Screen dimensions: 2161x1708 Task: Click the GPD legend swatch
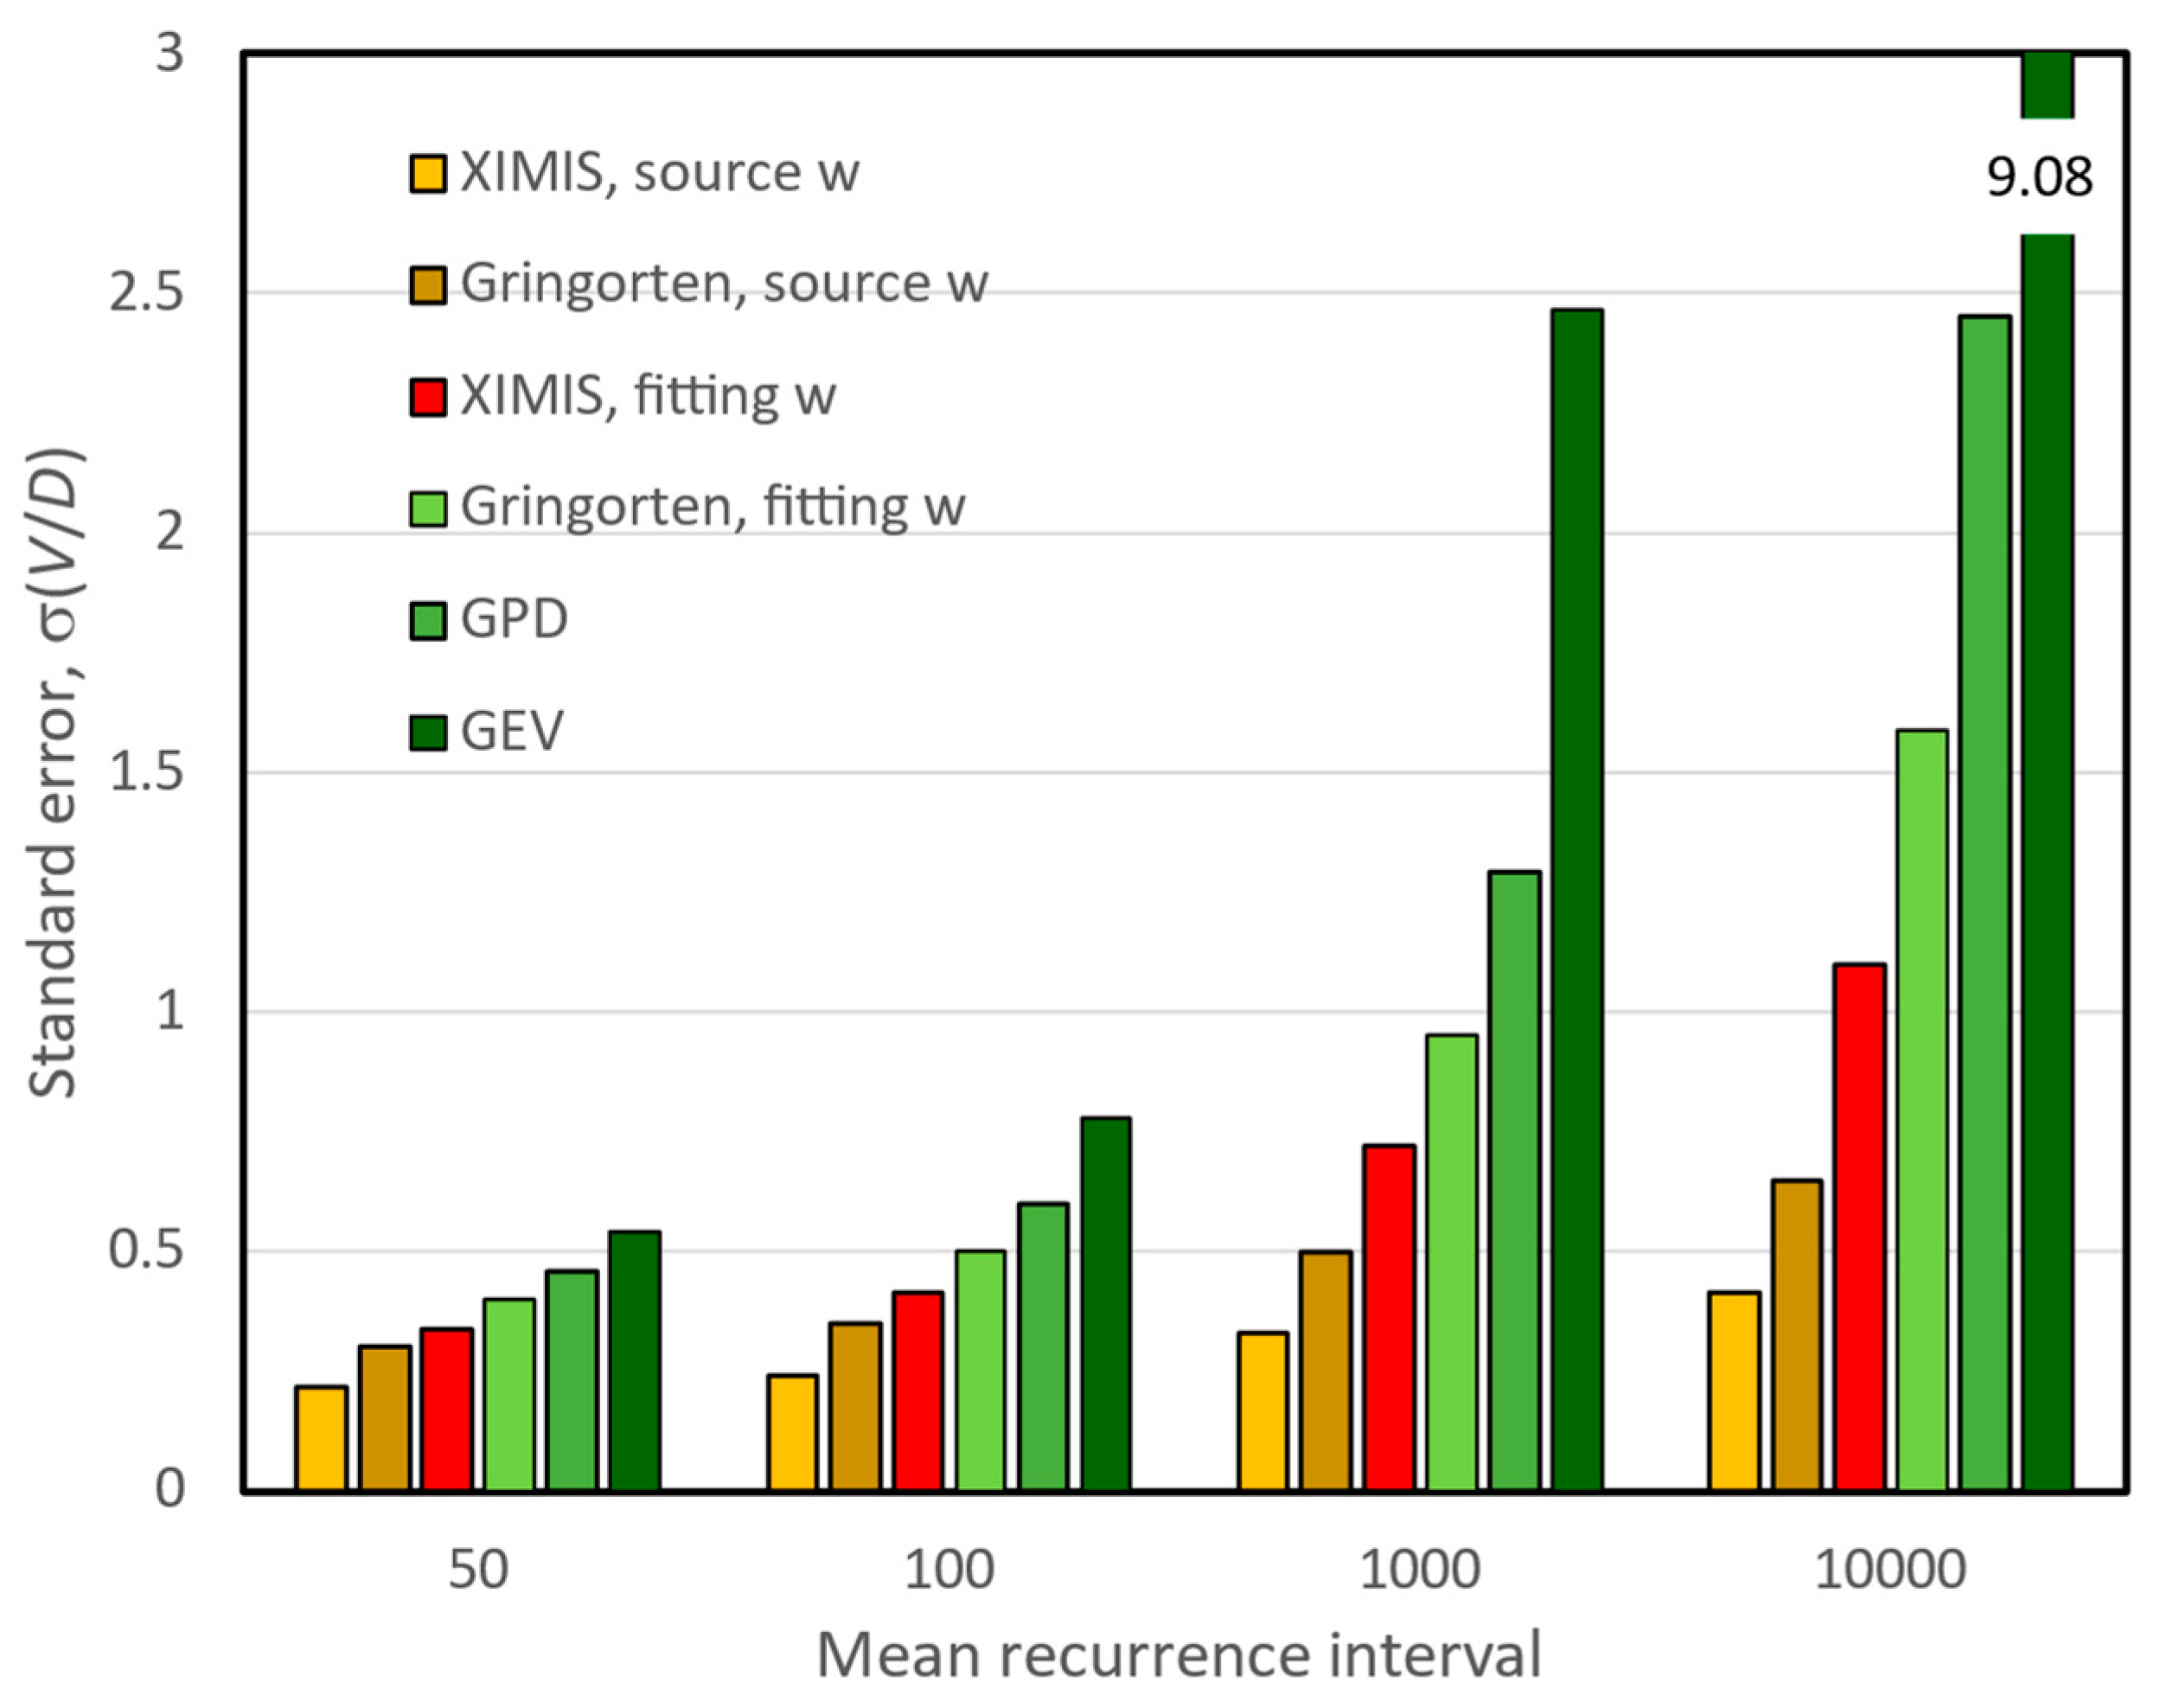(x=427, y=620)
